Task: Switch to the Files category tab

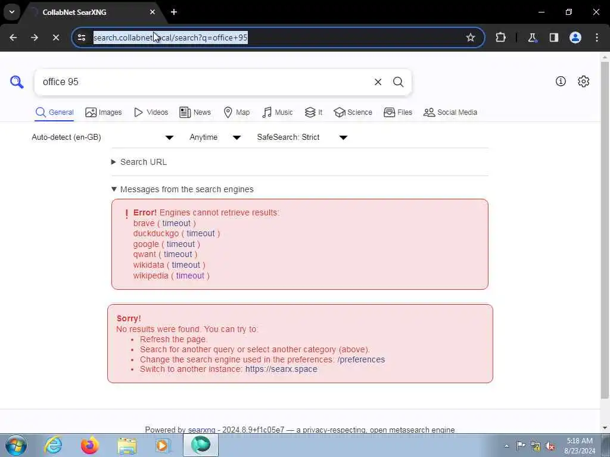Action: tap(397, 112)
